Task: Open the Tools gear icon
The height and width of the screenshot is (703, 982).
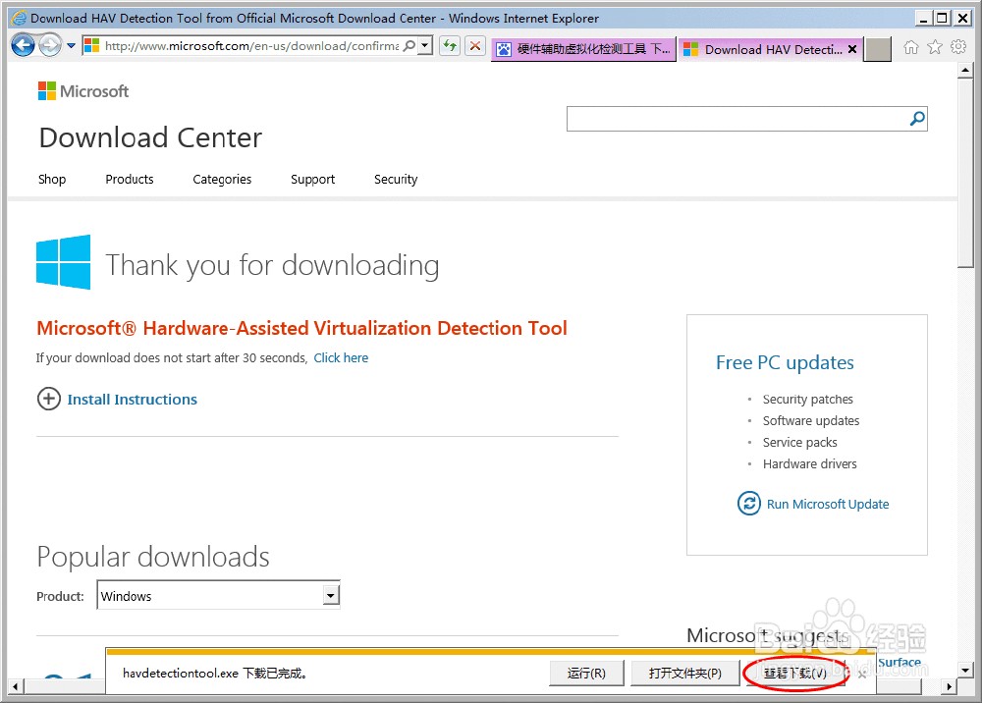Action: (958, 47)
